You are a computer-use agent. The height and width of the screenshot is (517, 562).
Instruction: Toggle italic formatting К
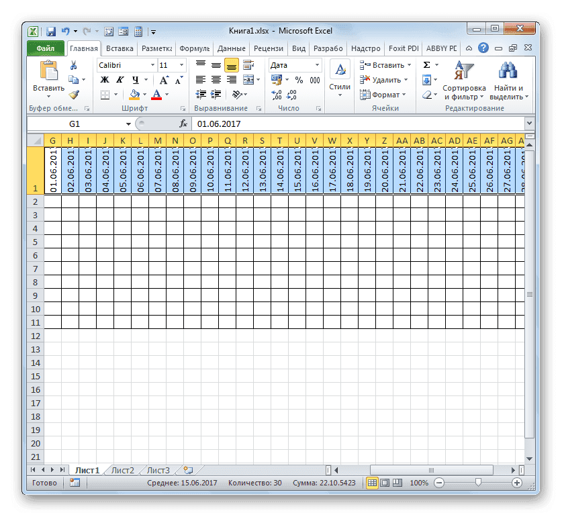pyautogui.click(x=120, y=80)
